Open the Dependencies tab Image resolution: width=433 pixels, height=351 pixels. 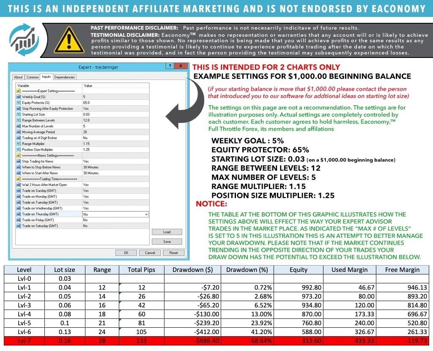click(64, 77)
